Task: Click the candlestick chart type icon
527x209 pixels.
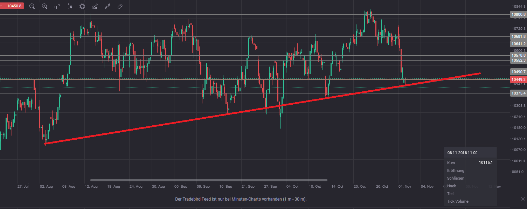Action: 69,6
